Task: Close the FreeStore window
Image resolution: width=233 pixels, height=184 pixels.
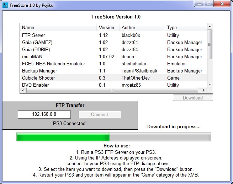Action: 222,4
